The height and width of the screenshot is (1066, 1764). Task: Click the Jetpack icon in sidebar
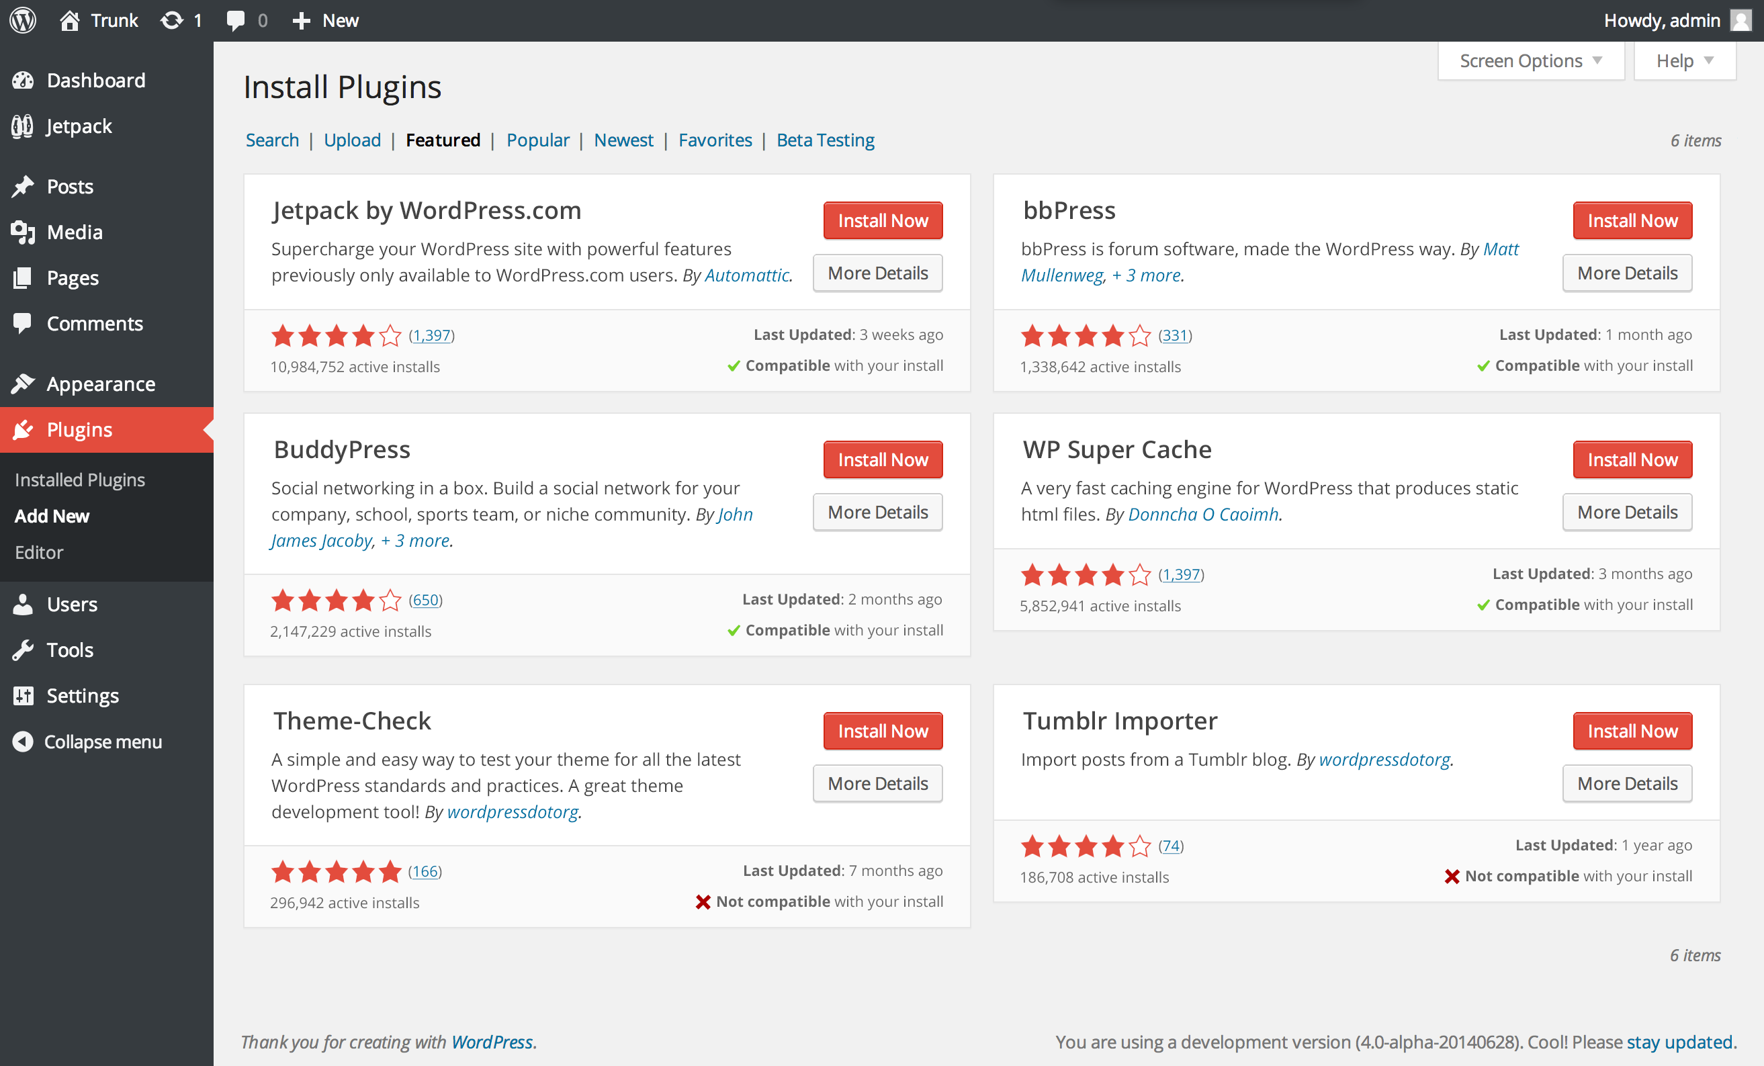point(24,125)
